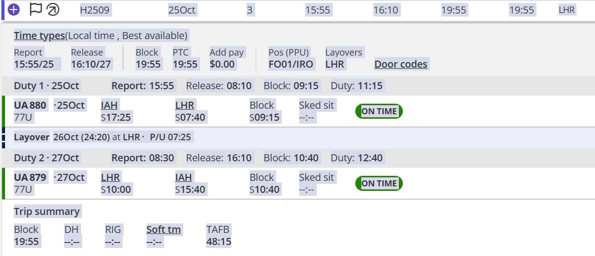Click the flag icon for trip H2509
Image resolution: width=595 pixels, height=256 pixels.
tap(36, 10)
